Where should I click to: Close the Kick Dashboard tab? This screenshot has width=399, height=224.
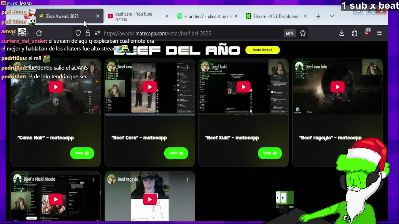click(x=305, y=16)
